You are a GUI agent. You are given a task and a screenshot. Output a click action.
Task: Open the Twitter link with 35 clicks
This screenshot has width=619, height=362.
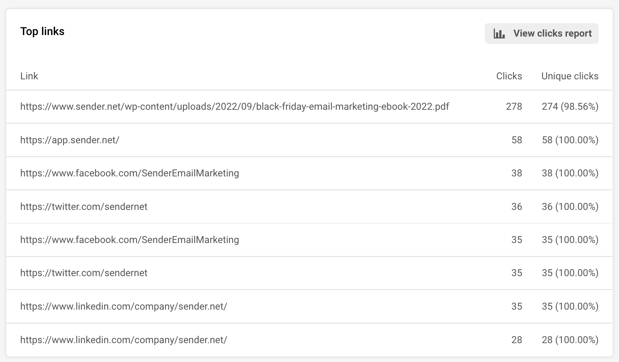coord(84,273)
